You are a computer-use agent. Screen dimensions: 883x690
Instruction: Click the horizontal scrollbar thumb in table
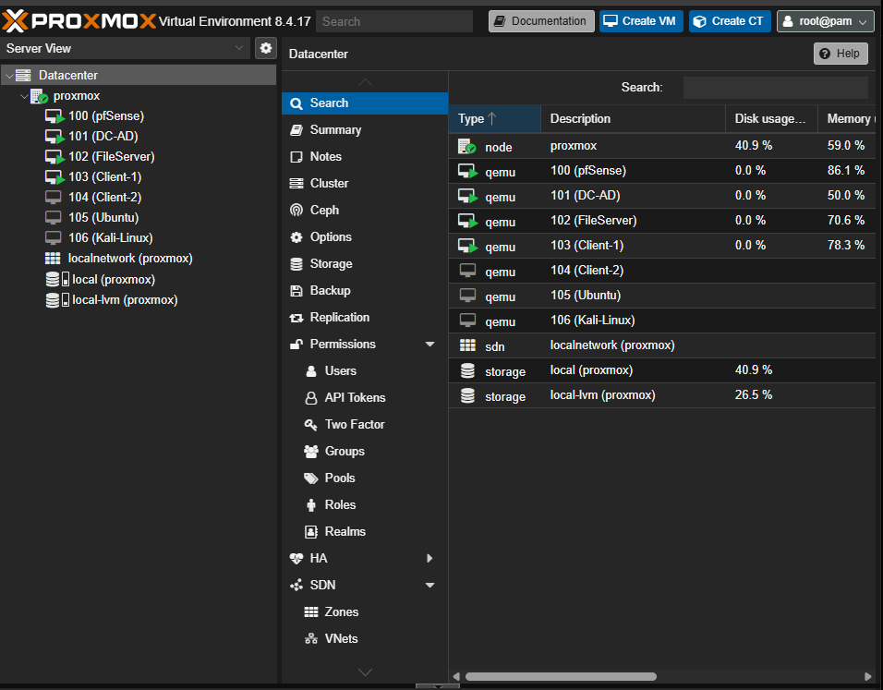point(561,676)
